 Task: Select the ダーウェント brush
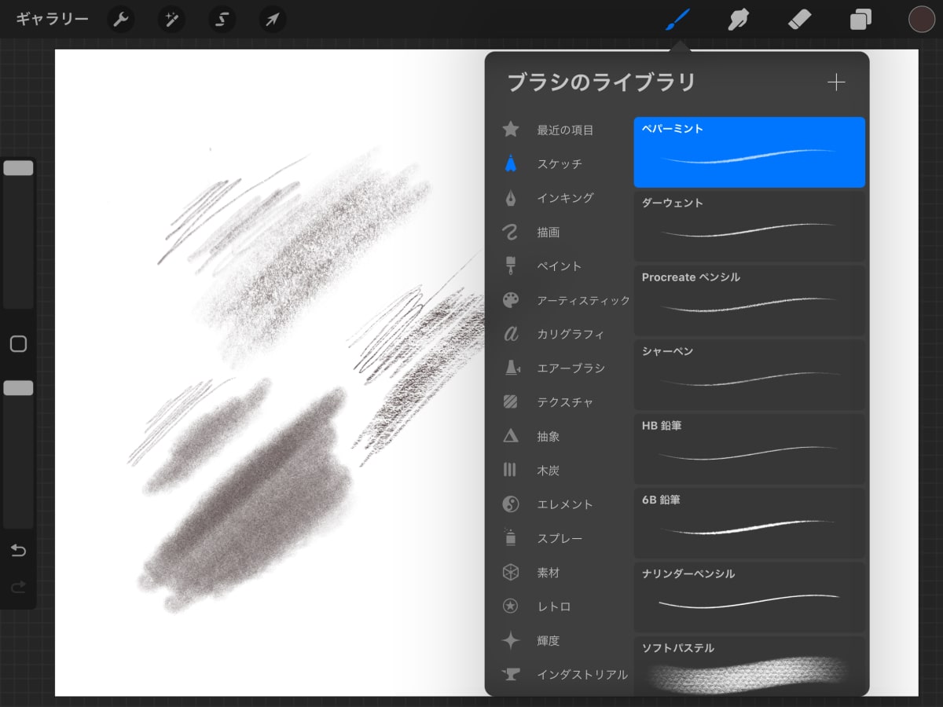[750, 226]
